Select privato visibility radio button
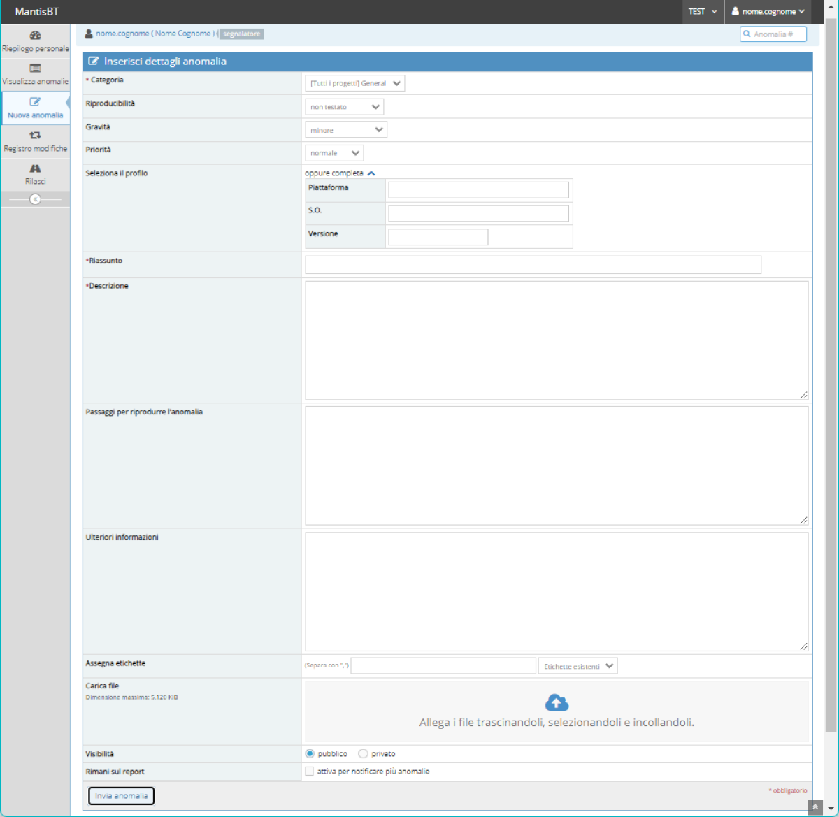The width and height of the screenshot is (839, 817). (x=363, y=754)
